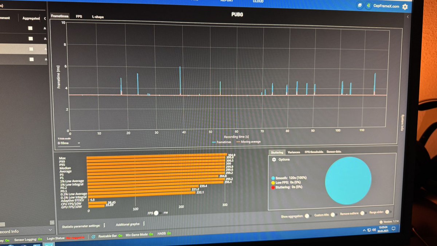Click the taskbar network icon
This screenshot has width=437, height=246.
369,230
